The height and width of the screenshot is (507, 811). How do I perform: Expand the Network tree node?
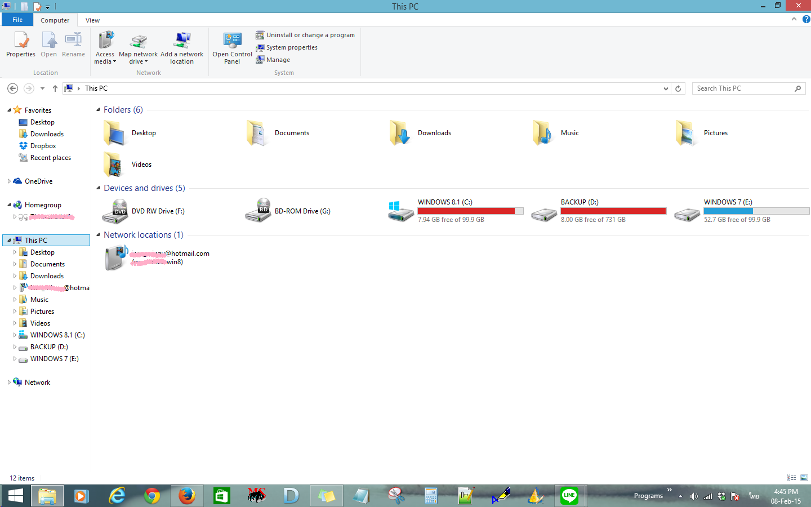point(9,383)
